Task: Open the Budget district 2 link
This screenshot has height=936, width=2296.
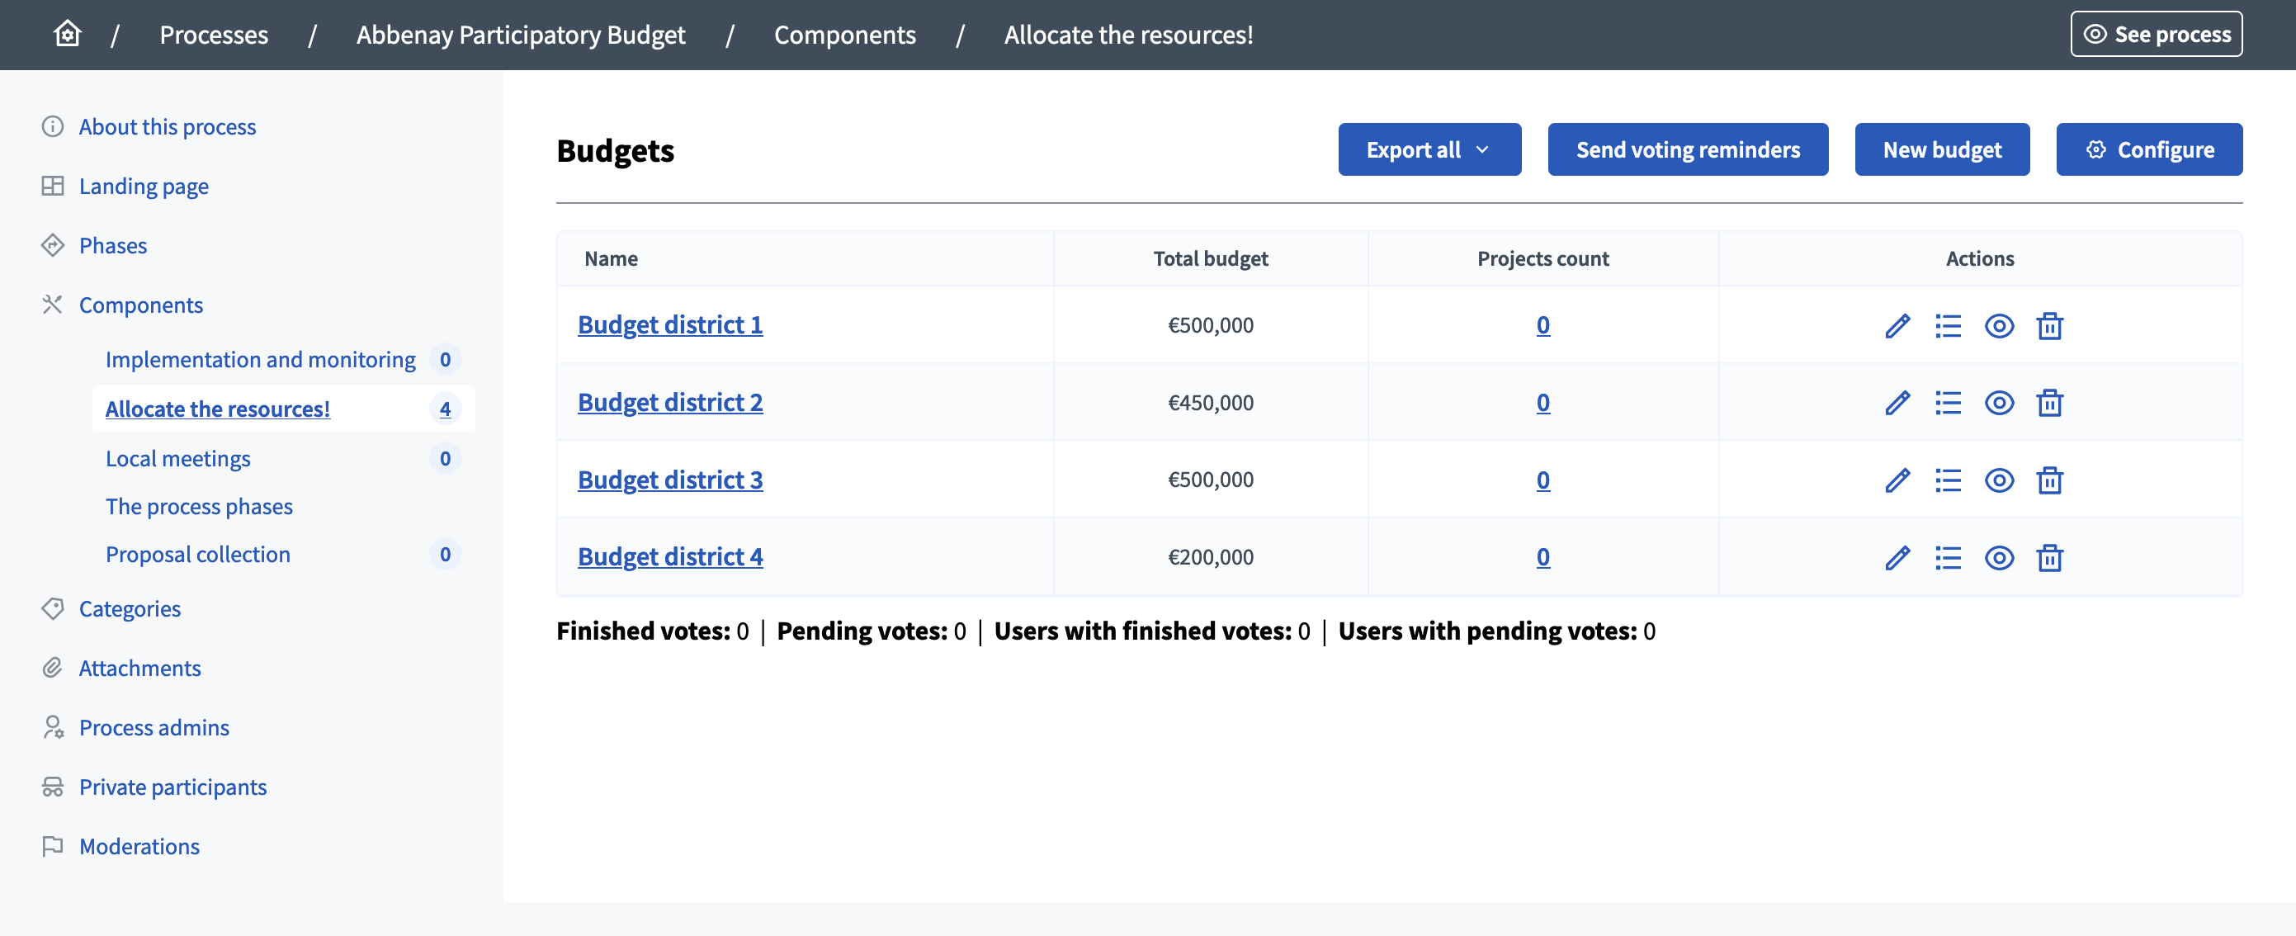Action: (669, 403)
